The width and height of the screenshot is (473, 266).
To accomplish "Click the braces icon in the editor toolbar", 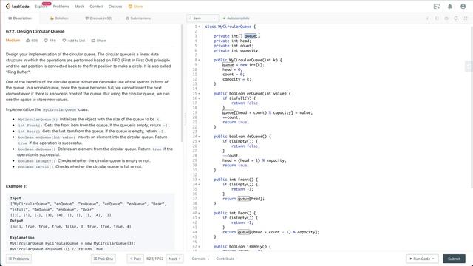I will coord(437,18).
